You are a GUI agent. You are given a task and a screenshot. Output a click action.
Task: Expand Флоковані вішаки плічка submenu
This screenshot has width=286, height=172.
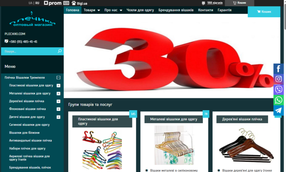point(58,109)
